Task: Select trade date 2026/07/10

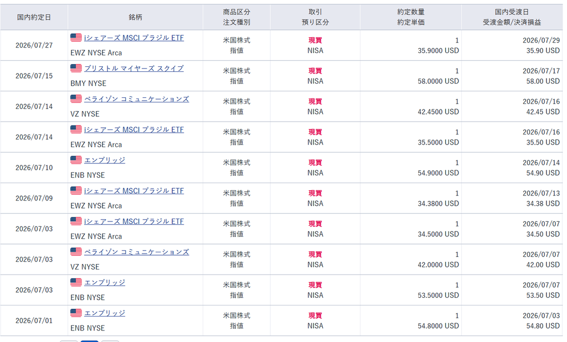Action: point(34,168)
